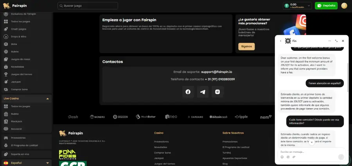
Task: Click the Monero payment logo
Action: coord(97,117)
